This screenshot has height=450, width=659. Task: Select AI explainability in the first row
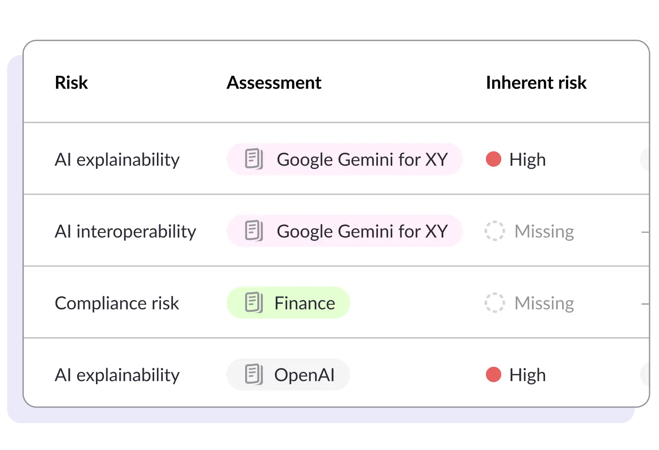click(x=117, y=160)
